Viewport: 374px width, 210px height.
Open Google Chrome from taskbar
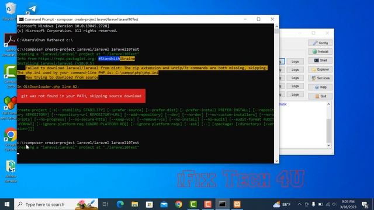point(179,204)
